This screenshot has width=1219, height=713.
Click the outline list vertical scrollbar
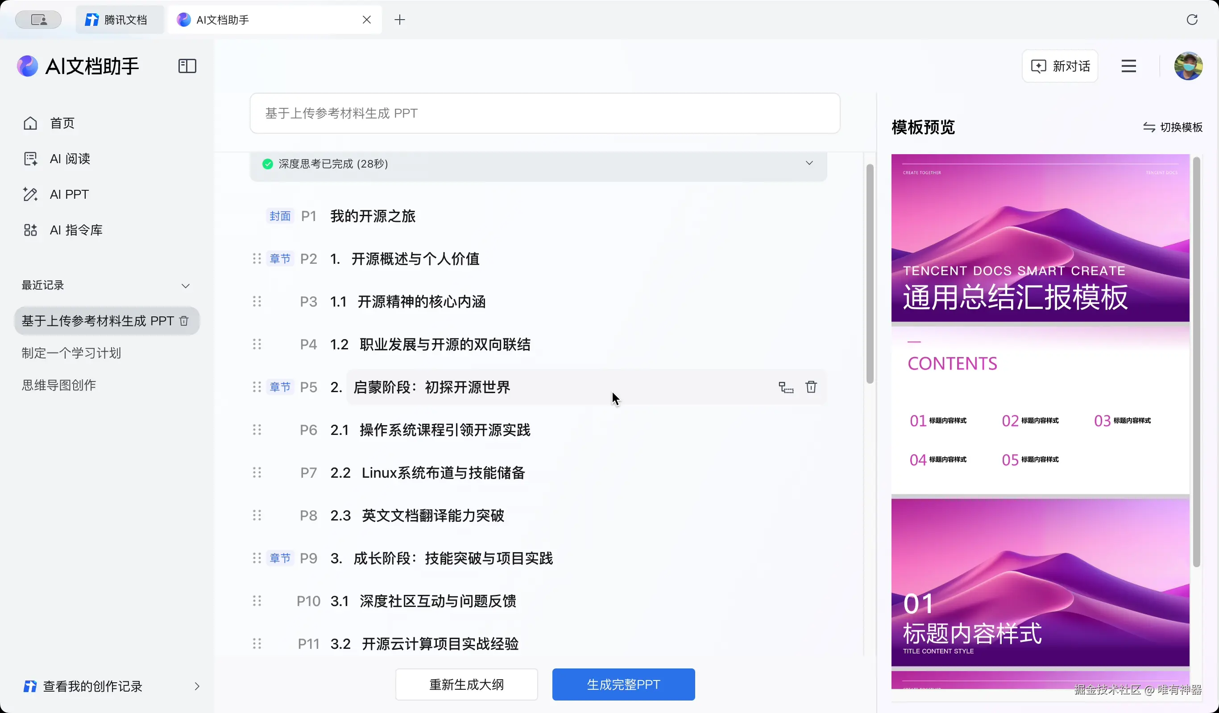point(870,274)
